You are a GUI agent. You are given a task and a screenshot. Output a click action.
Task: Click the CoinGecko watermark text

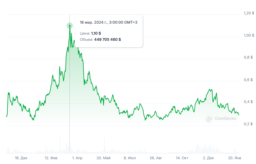tap(225, 118)
